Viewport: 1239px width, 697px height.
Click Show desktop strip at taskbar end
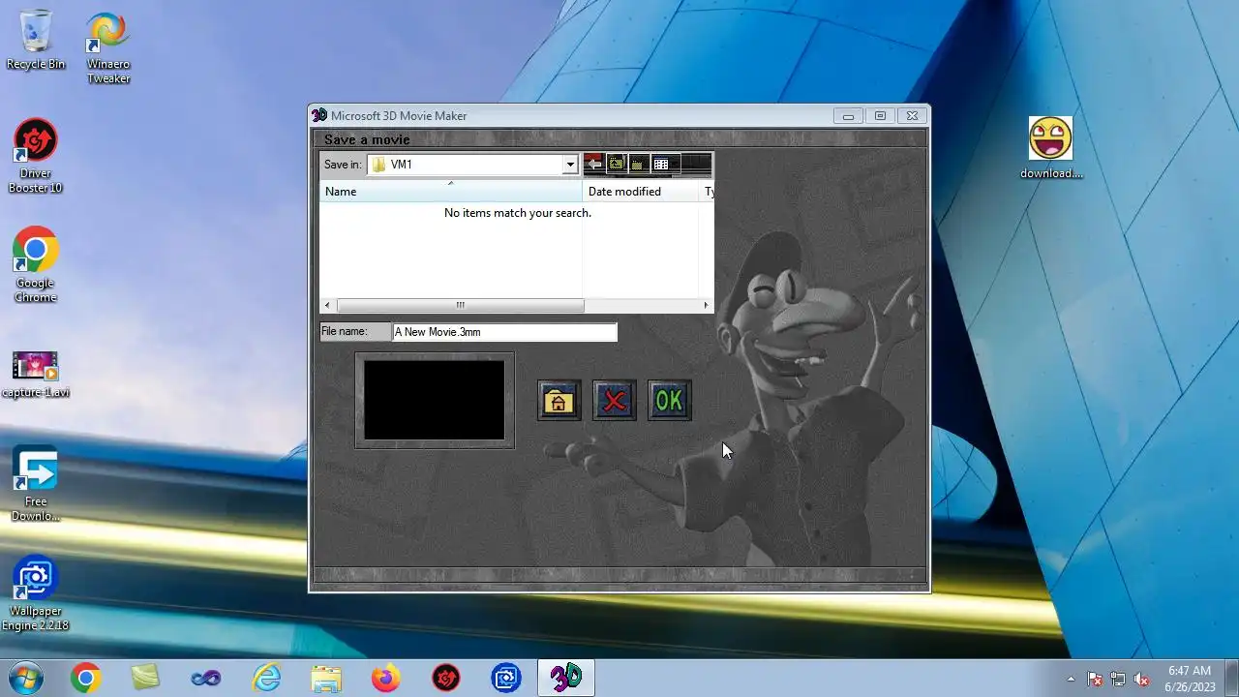[x=1231, y=678]
